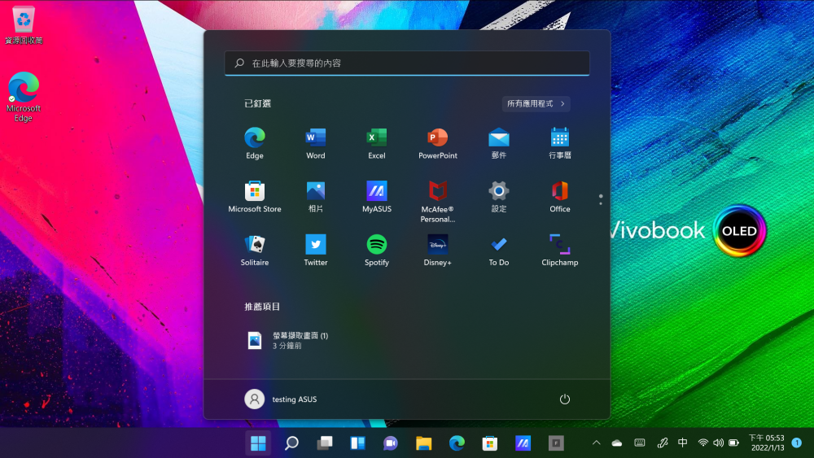This screenshot has height=458, width=814.
Task: Open testing ASUS user account menu
Action: click(x=281, y=399)
